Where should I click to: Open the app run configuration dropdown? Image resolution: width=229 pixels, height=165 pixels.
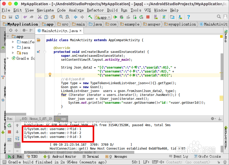(x=103, y=17)
